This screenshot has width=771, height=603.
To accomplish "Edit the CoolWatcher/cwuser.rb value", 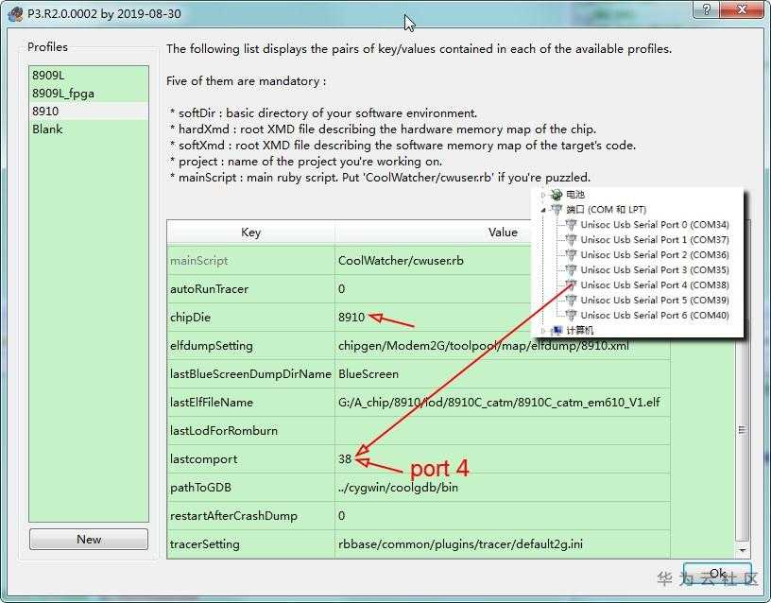I will click(x=503, y=261).
